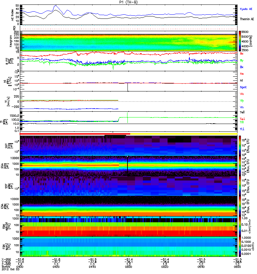Select the red Te perpendicular legend label
The height and width of the screenshot is (274, 257).
(242, 119)
